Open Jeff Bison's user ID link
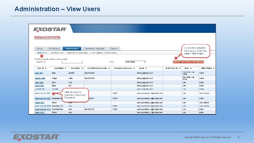 [x=39, y=86]
